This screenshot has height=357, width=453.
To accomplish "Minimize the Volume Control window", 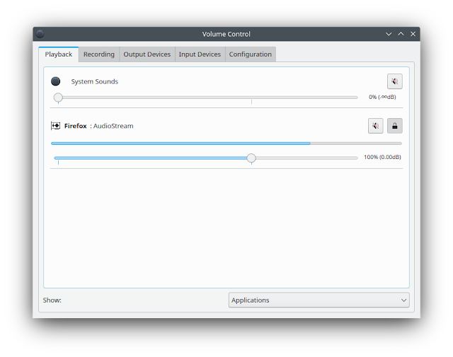I will (389, 34).
